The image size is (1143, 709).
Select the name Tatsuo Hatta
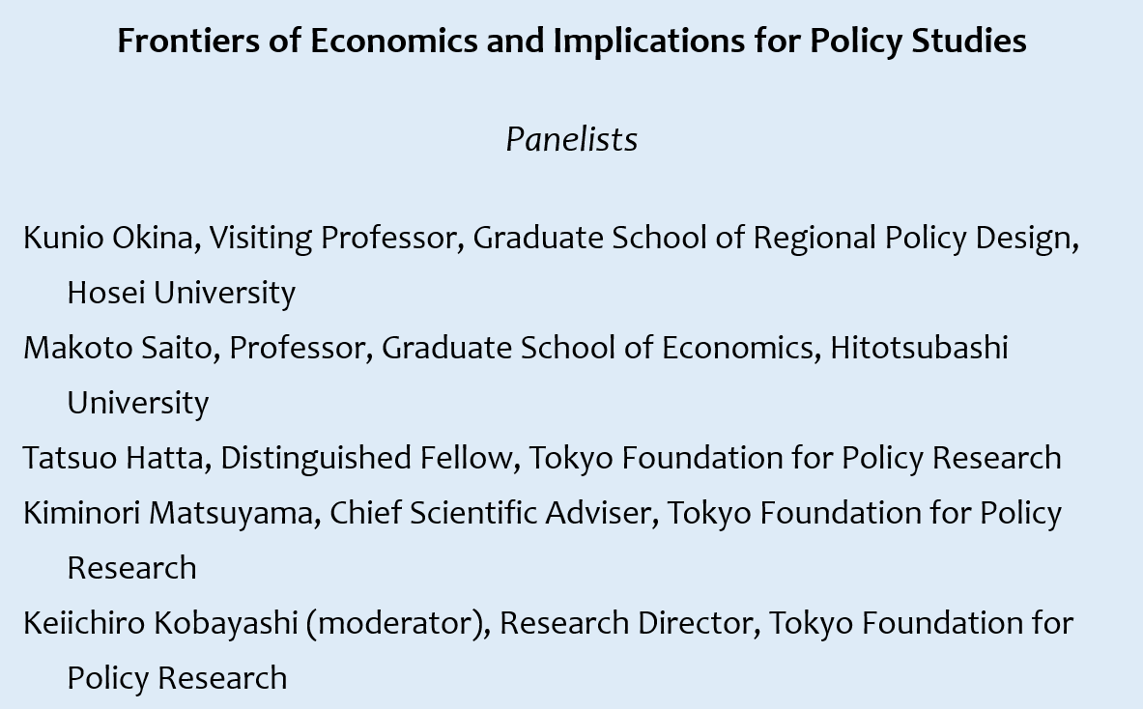[113, 458]
